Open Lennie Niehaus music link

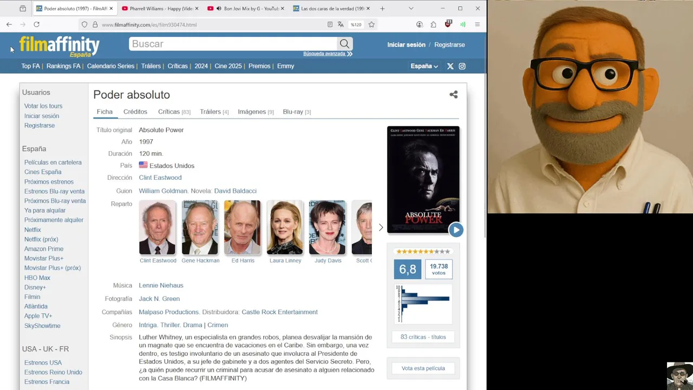(x=161, y=285)
